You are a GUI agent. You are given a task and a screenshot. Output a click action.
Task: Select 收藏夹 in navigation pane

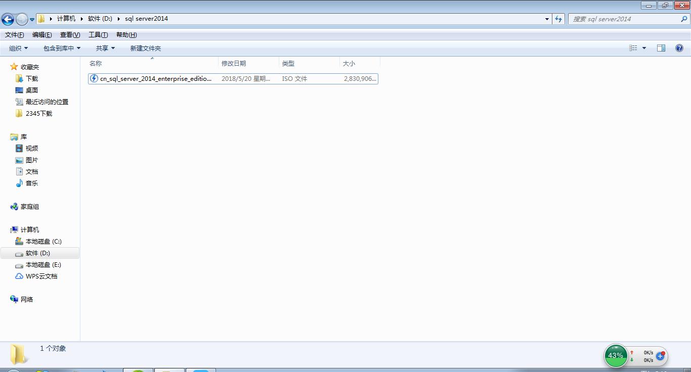click(x=30, y=67)
